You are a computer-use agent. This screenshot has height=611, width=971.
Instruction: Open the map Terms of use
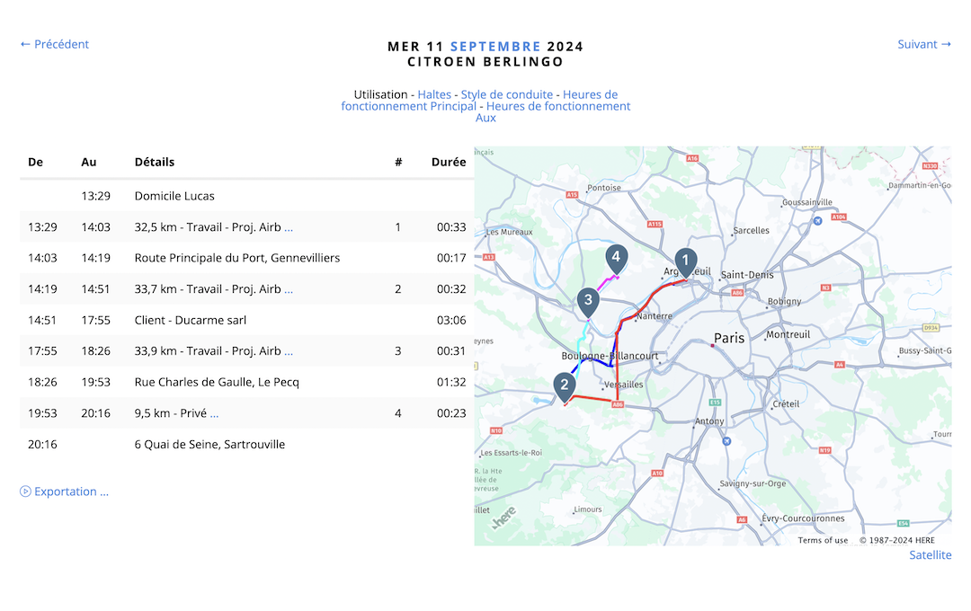[823, 540]
